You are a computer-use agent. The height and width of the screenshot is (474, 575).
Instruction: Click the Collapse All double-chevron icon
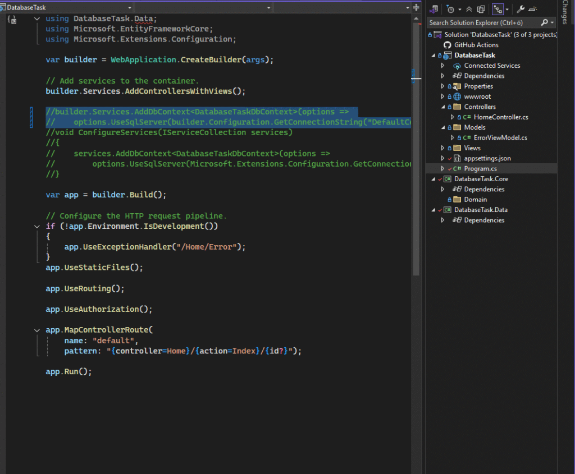click(469, 9)
